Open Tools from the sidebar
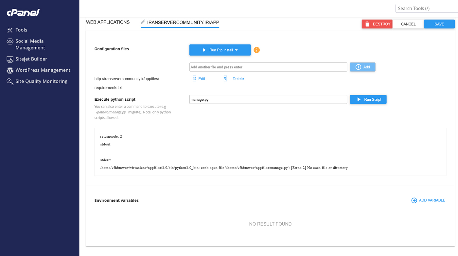458x256 pixels. 21,30
